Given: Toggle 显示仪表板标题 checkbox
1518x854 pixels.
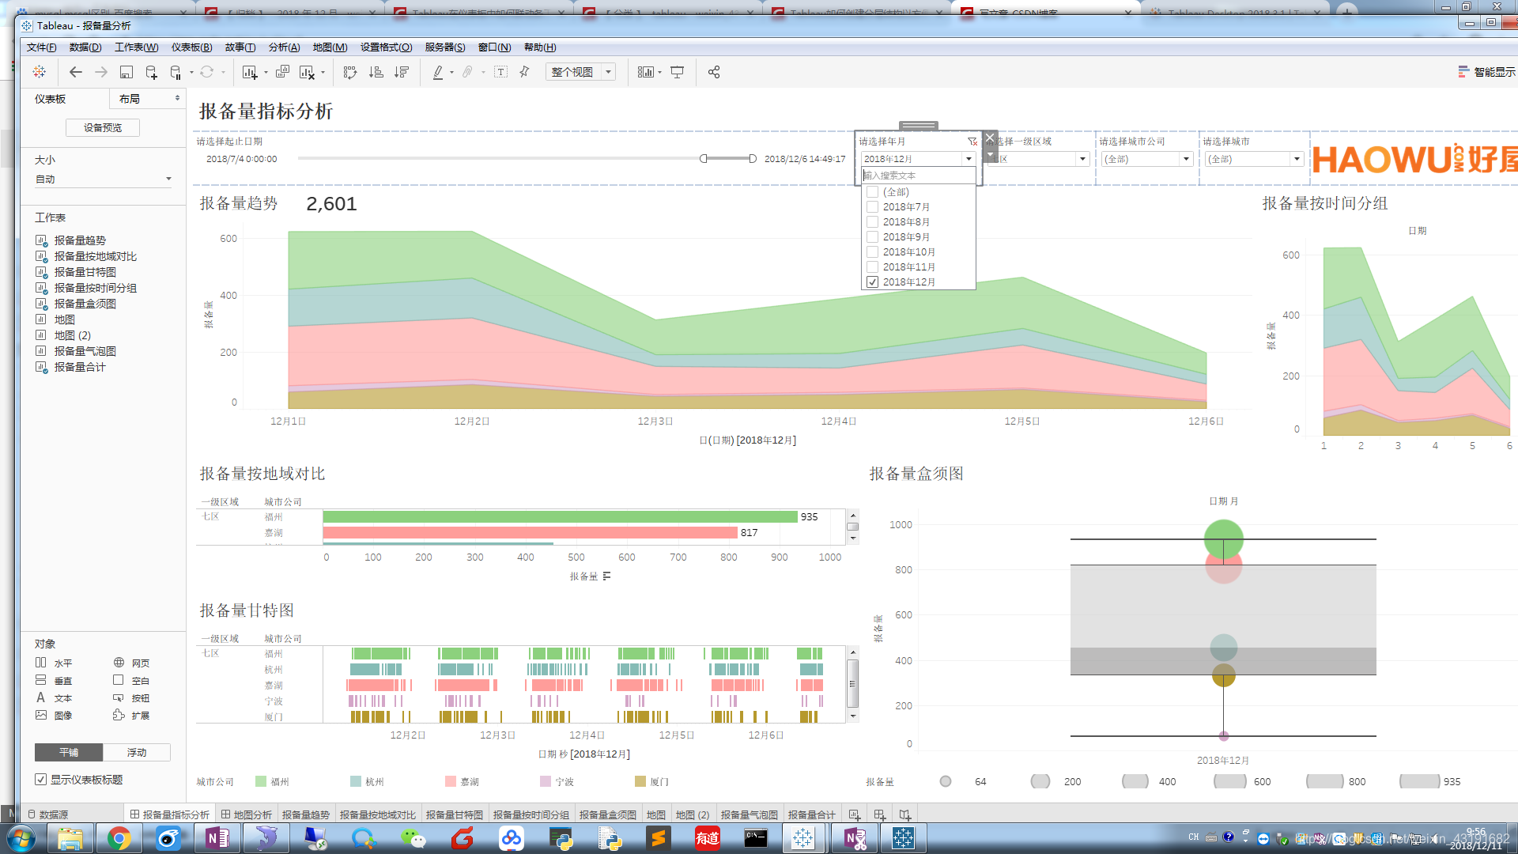Looking at the screenshot, I should pos(40,780).
